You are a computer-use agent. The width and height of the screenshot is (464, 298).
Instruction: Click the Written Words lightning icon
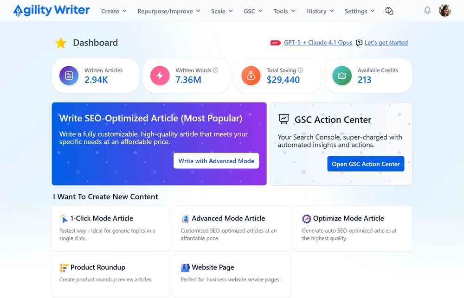(160, 76)
